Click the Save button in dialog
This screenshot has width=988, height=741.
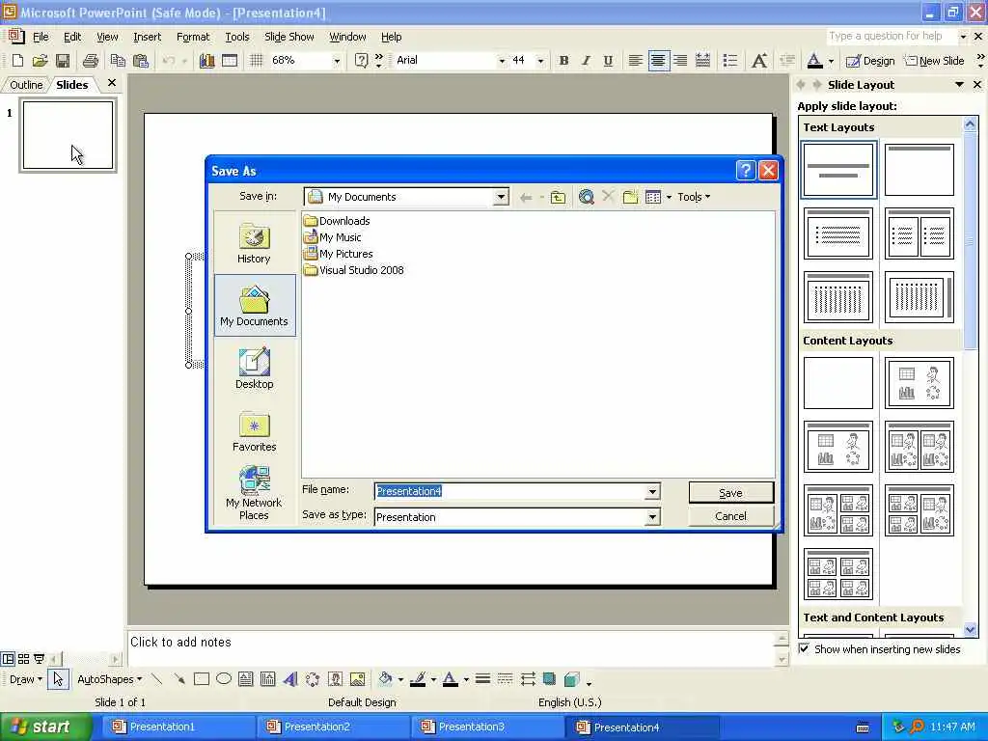[731, 493]
